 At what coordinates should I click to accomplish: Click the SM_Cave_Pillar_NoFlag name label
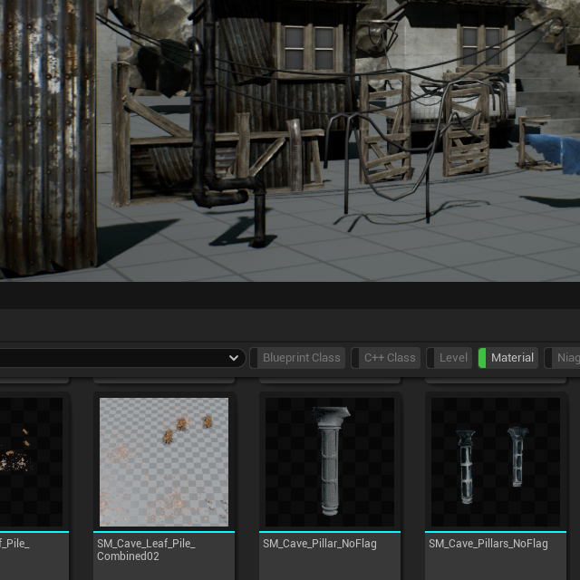(x=320, y=544)
